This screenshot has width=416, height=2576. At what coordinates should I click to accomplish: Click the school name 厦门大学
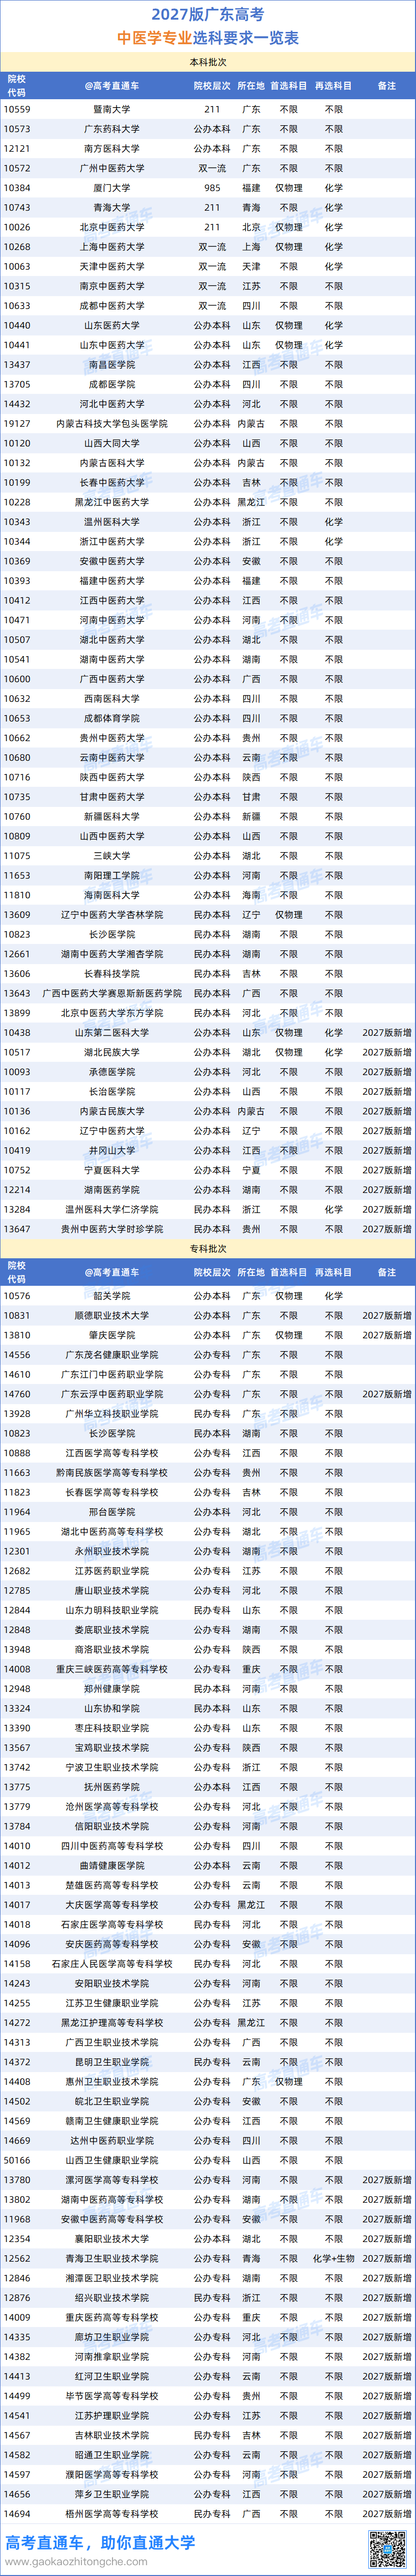click(x=112, y=188)
